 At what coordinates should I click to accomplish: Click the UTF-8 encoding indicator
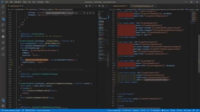(x=143, y=110)
